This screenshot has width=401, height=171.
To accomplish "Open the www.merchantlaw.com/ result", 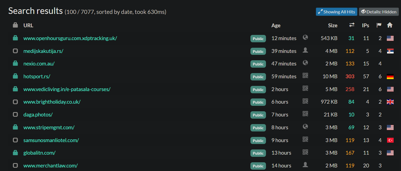I will [x=50, y=166].
